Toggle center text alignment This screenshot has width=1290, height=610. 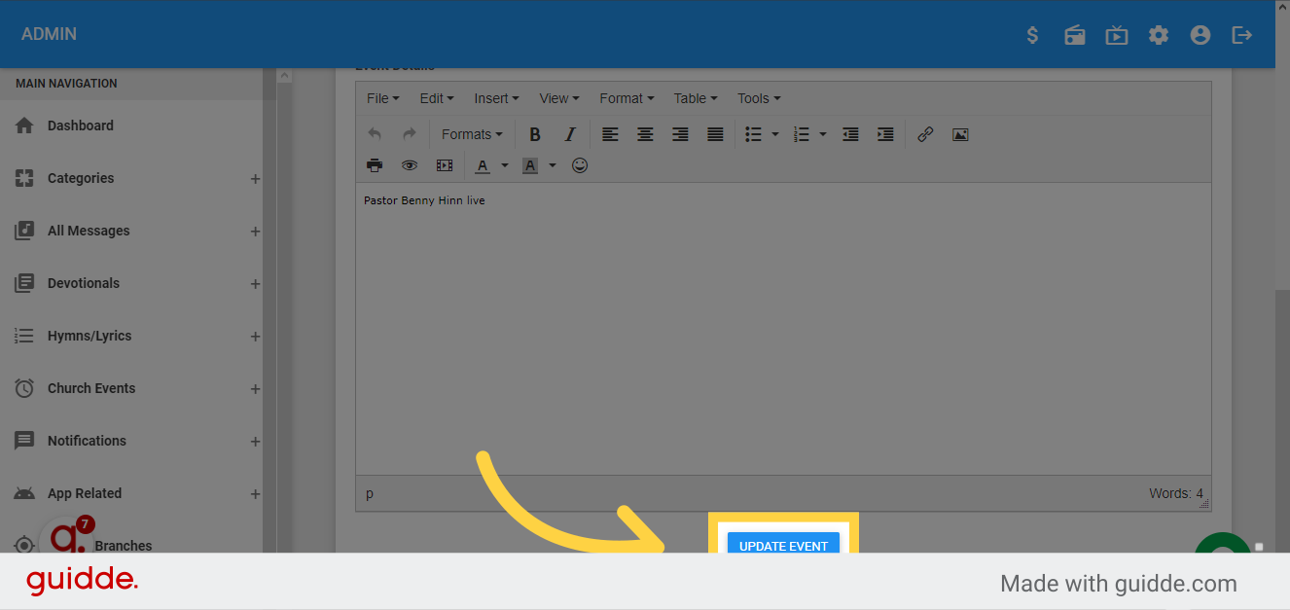pos(645,134)
